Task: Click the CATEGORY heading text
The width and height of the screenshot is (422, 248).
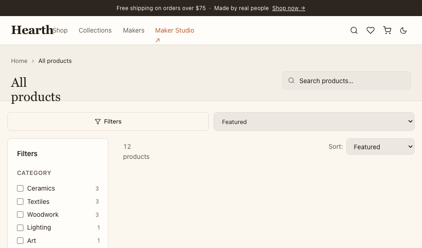Action: (x=34, y=173)
